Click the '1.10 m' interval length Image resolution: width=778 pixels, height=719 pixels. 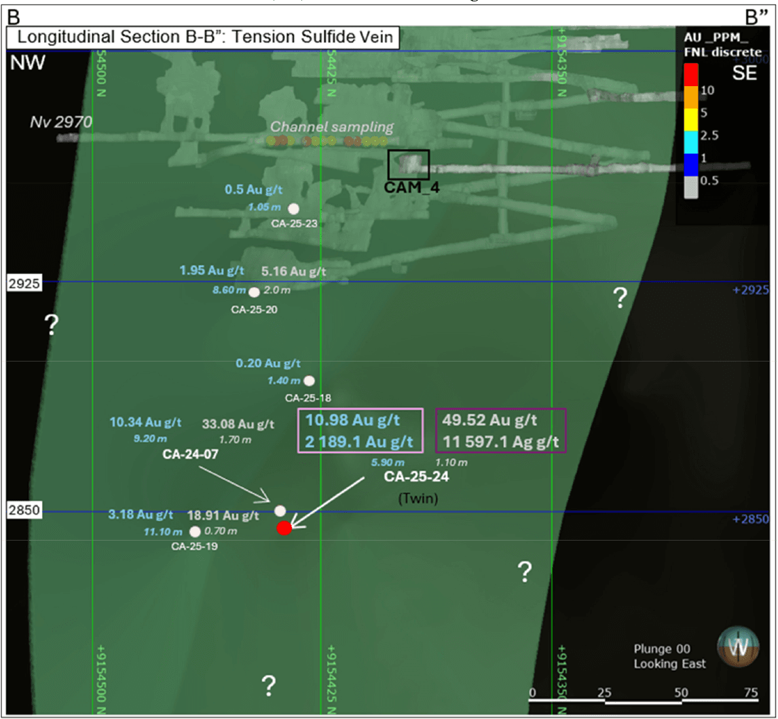tap(451, 463)
